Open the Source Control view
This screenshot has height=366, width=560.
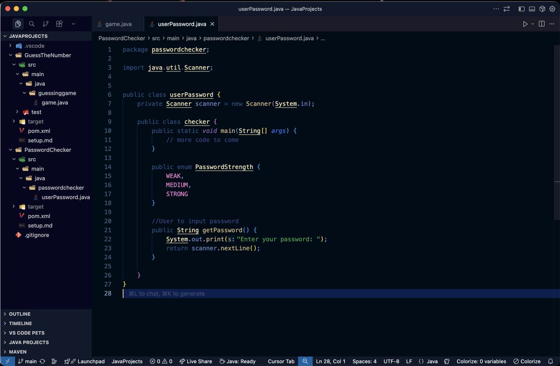tap(45, 24)
